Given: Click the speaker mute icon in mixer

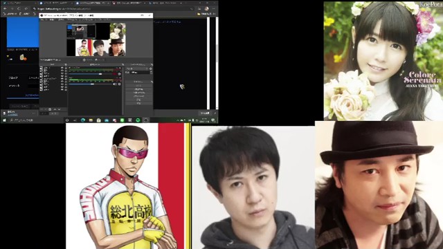Looking at the screenshot, I should pyautogui.click(x=115, y=84).
